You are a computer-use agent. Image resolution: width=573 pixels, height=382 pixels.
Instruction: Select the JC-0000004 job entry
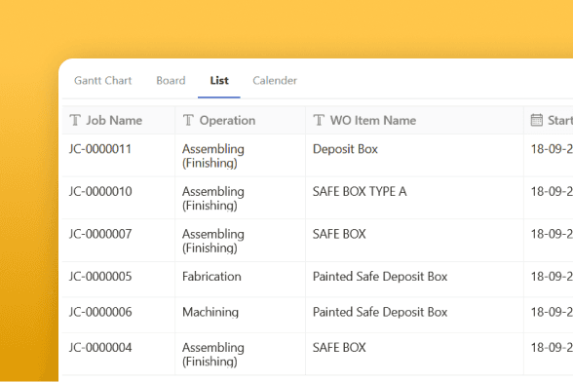[100, 347]
